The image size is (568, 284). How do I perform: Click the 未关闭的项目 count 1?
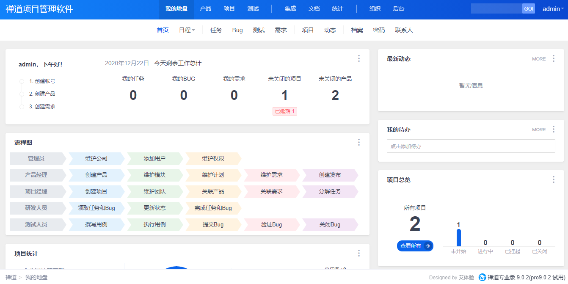click(x=285, y=96)
